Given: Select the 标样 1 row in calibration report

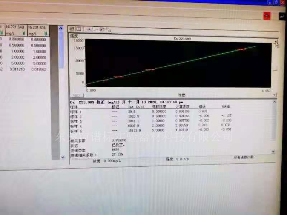Looking at the screenshot, I should (76, 112).
